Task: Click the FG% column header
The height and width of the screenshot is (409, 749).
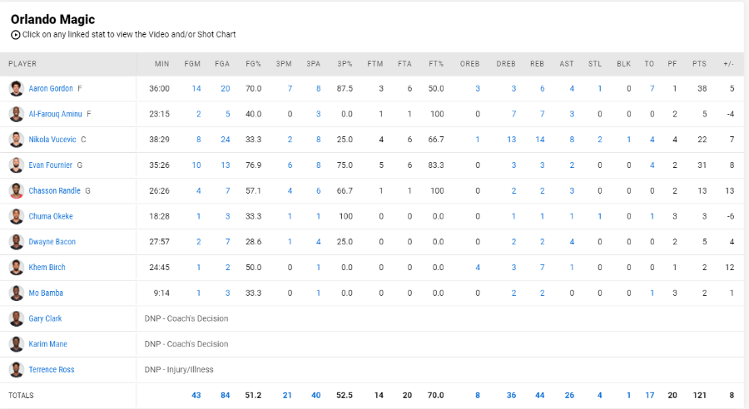Action: 253,63
